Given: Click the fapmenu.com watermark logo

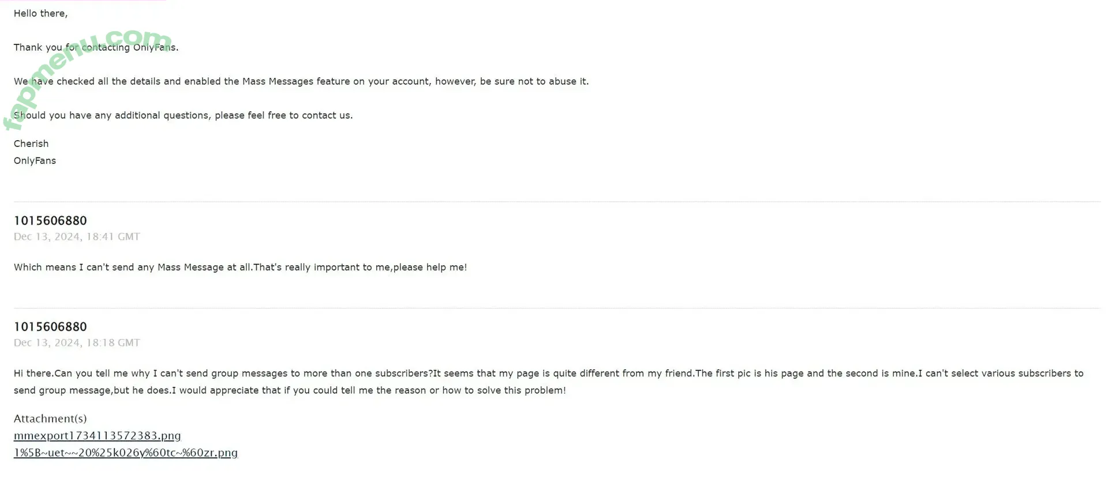Looking at the screenshot, I should tap(88, 78).
